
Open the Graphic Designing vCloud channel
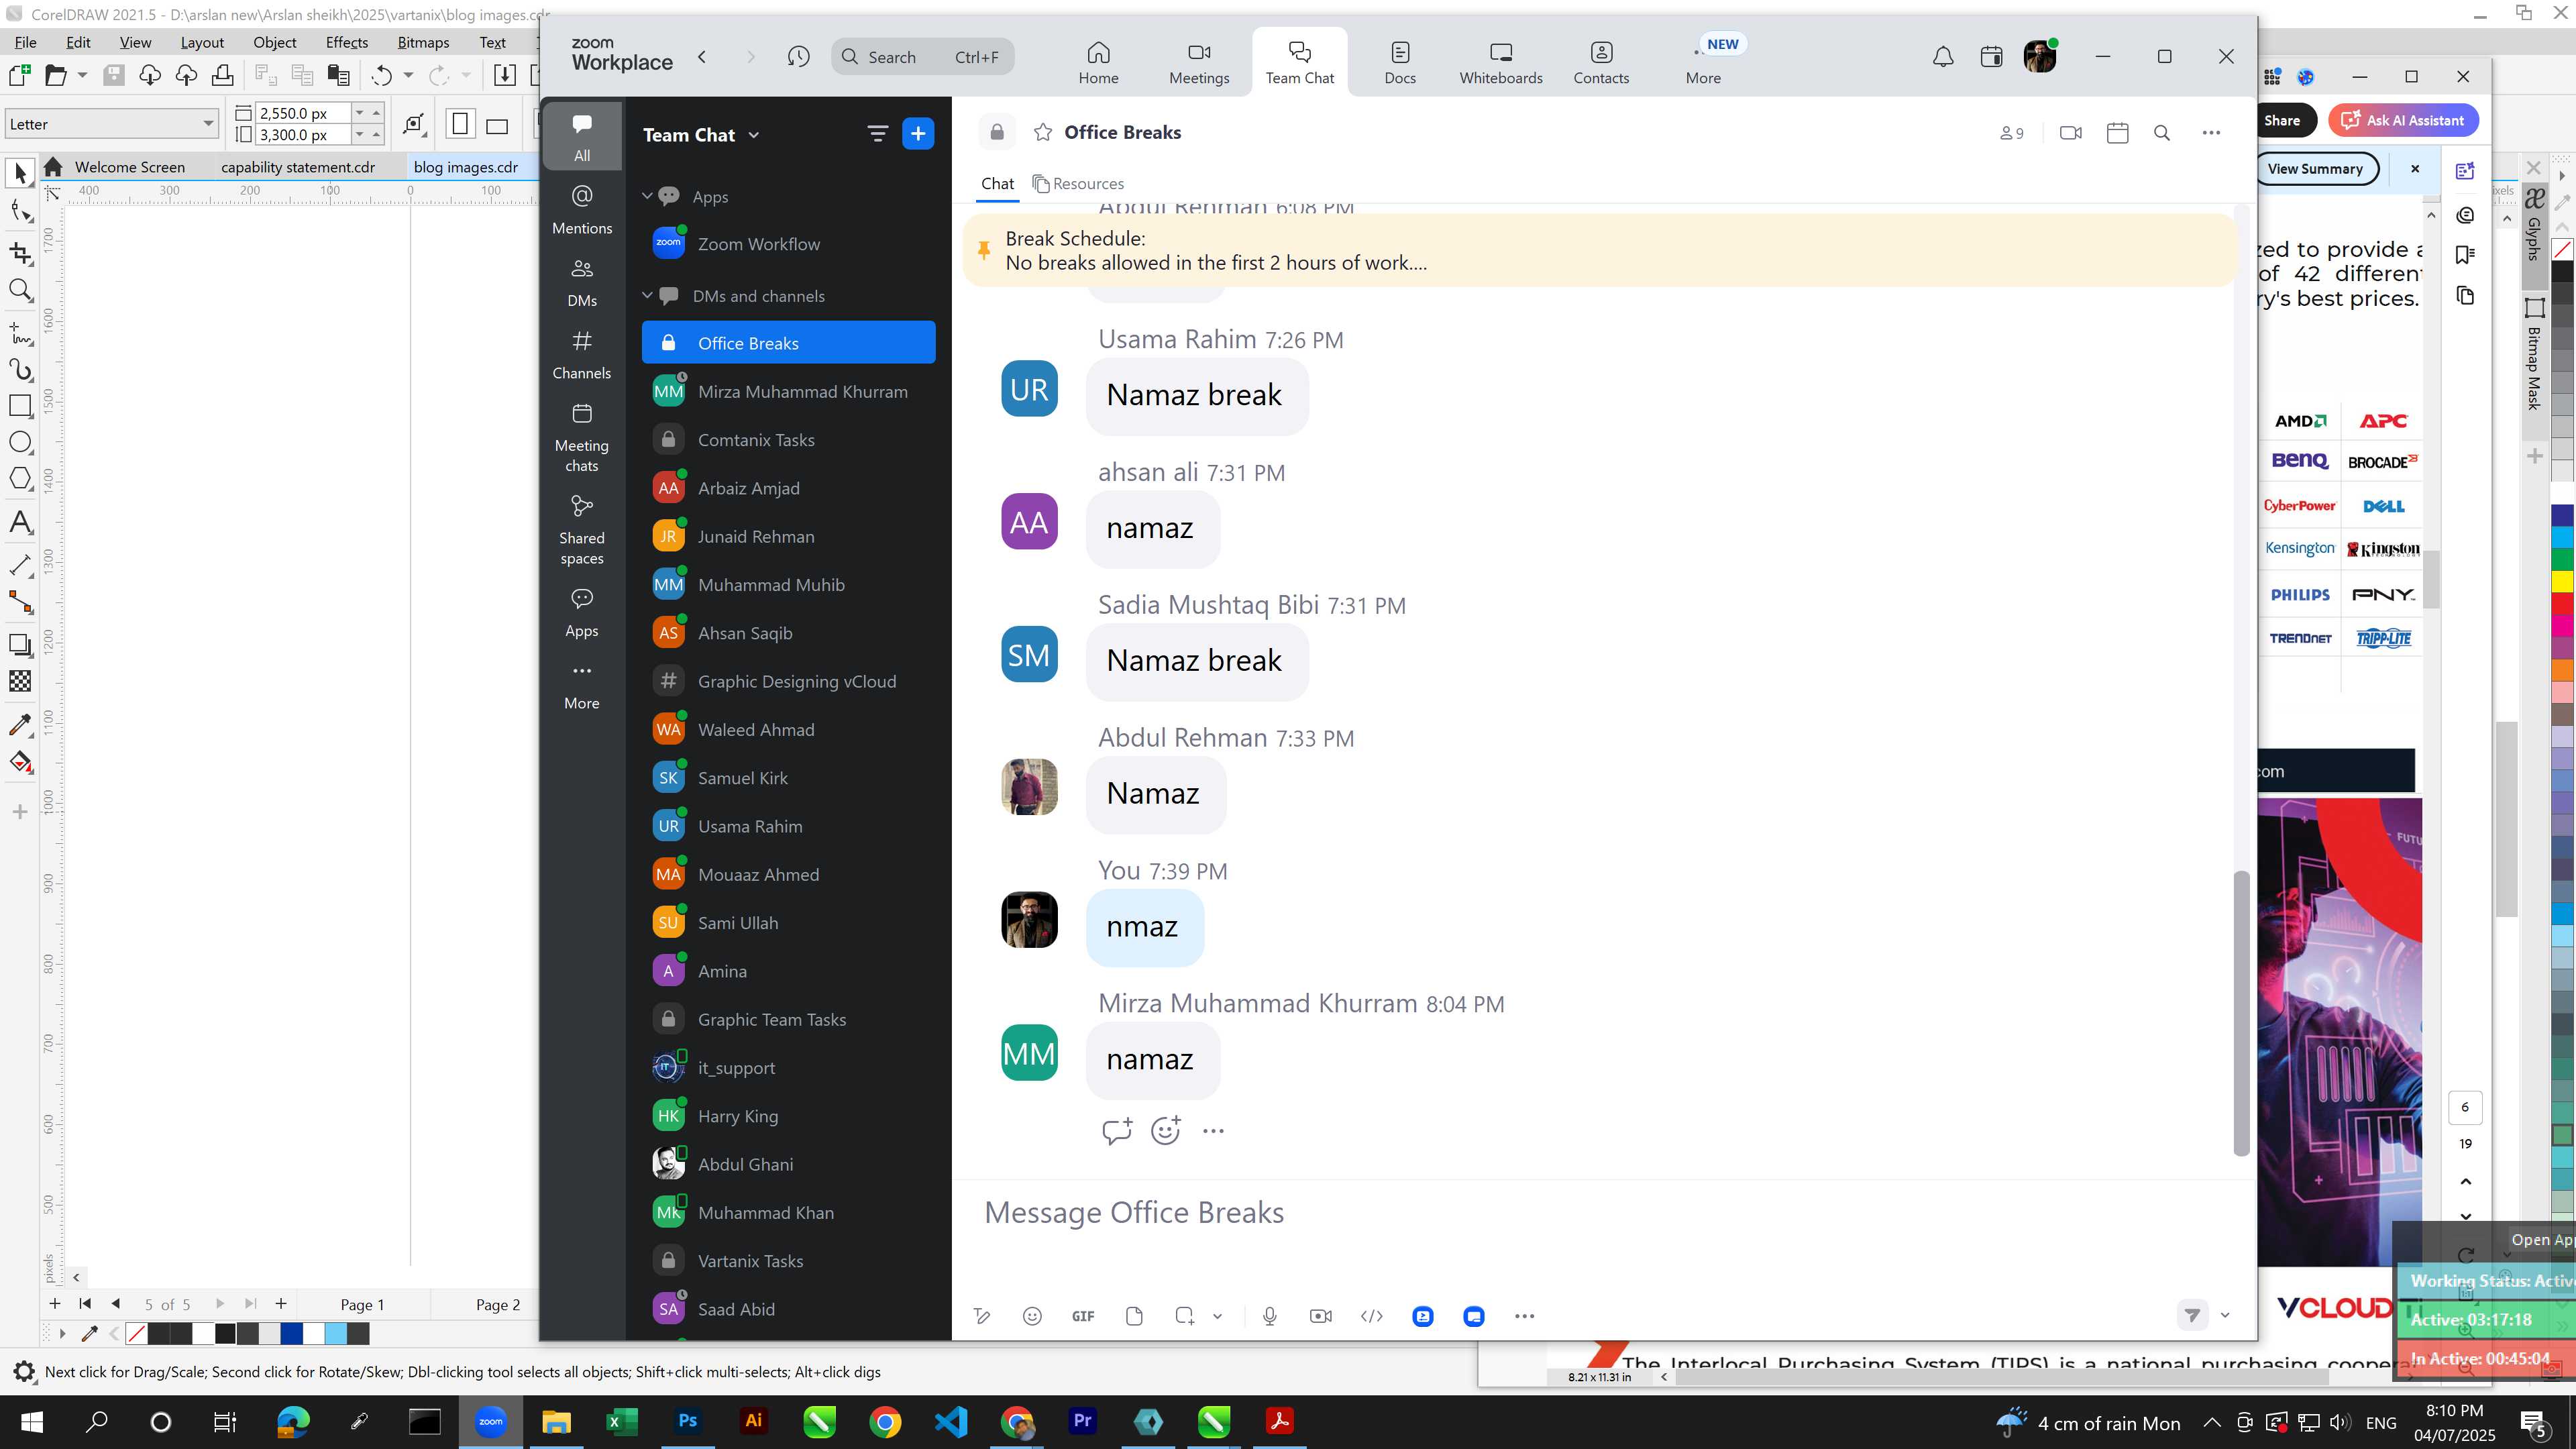(789, 681)
